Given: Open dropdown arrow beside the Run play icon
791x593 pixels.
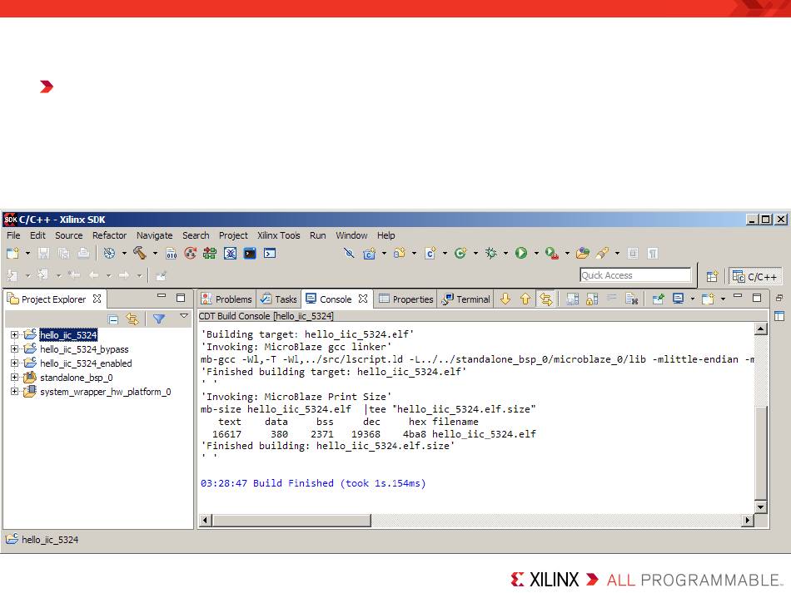Looking at the screenshot, I should (536, 254).
